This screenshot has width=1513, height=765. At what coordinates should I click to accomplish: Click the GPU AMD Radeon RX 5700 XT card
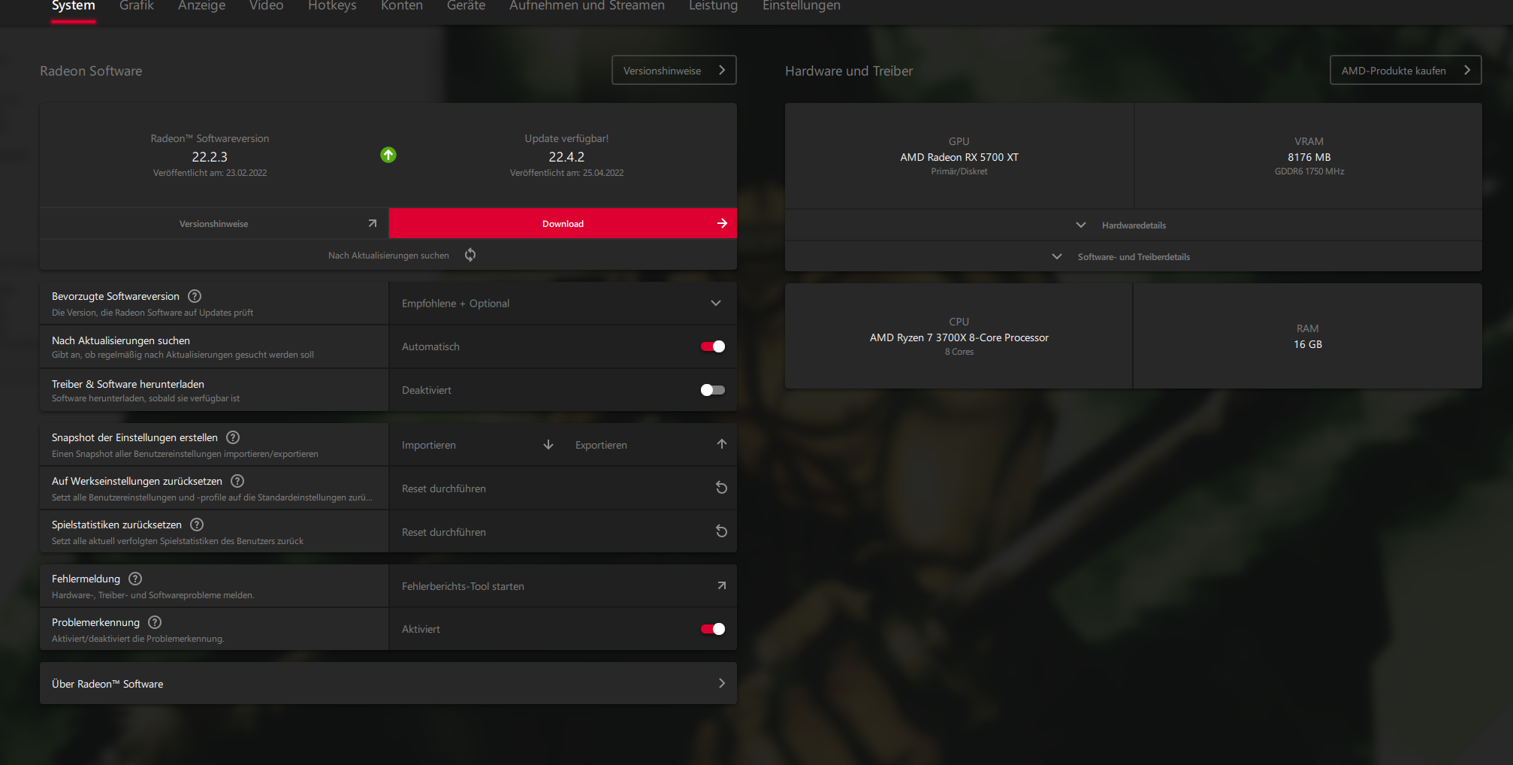pos(959,156)
